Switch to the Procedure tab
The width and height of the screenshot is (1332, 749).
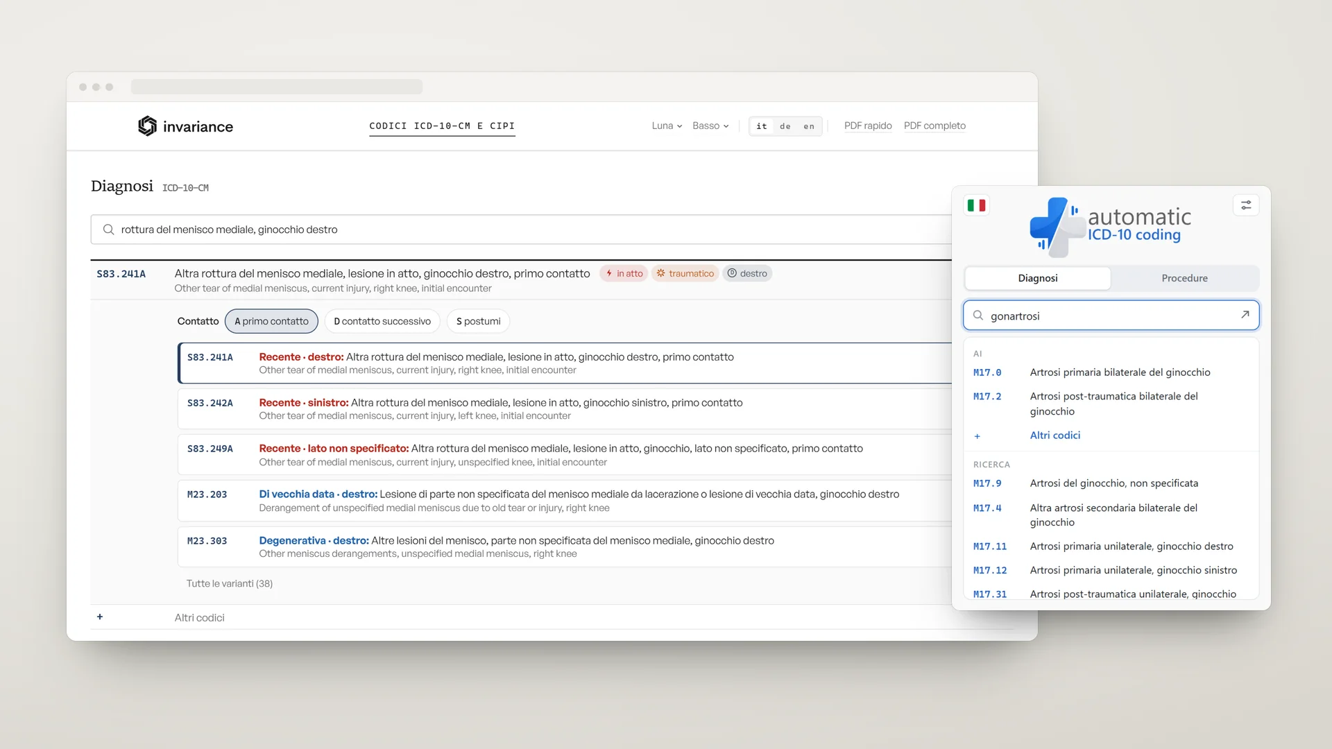[1184, 278]
